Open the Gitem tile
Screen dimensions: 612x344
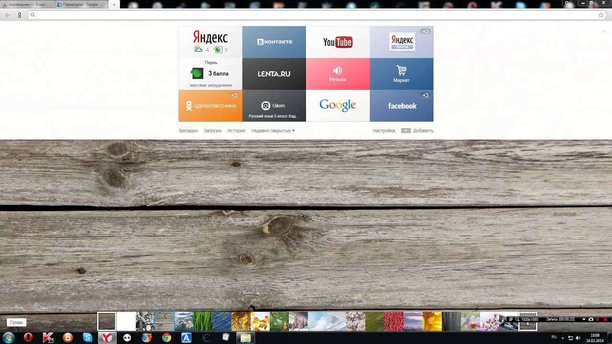point(274,106)
